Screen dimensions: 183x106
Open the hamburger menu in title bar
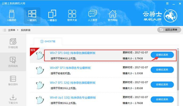point(167,3)
